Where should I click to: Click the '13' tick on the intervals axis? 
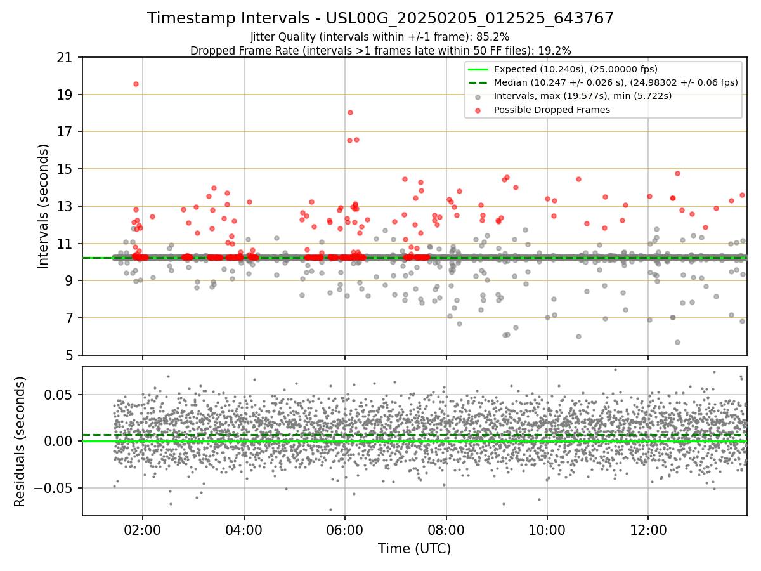click(x=65, y=206)
